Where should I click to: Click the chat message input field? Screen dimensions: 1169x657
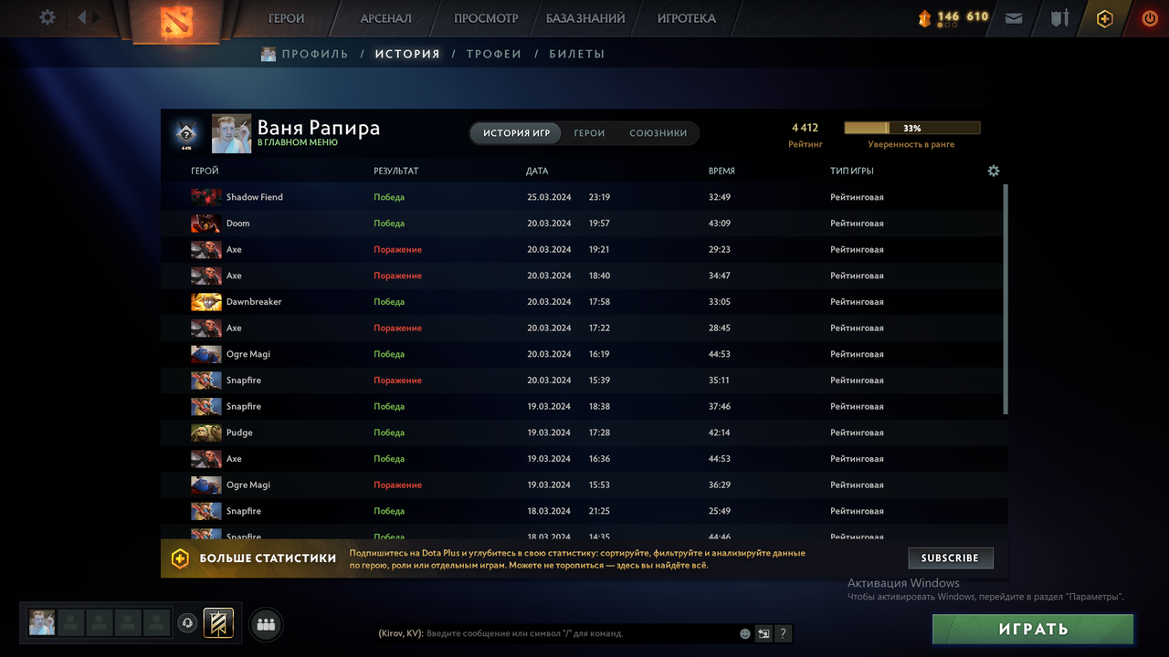[x=581, y=633]
